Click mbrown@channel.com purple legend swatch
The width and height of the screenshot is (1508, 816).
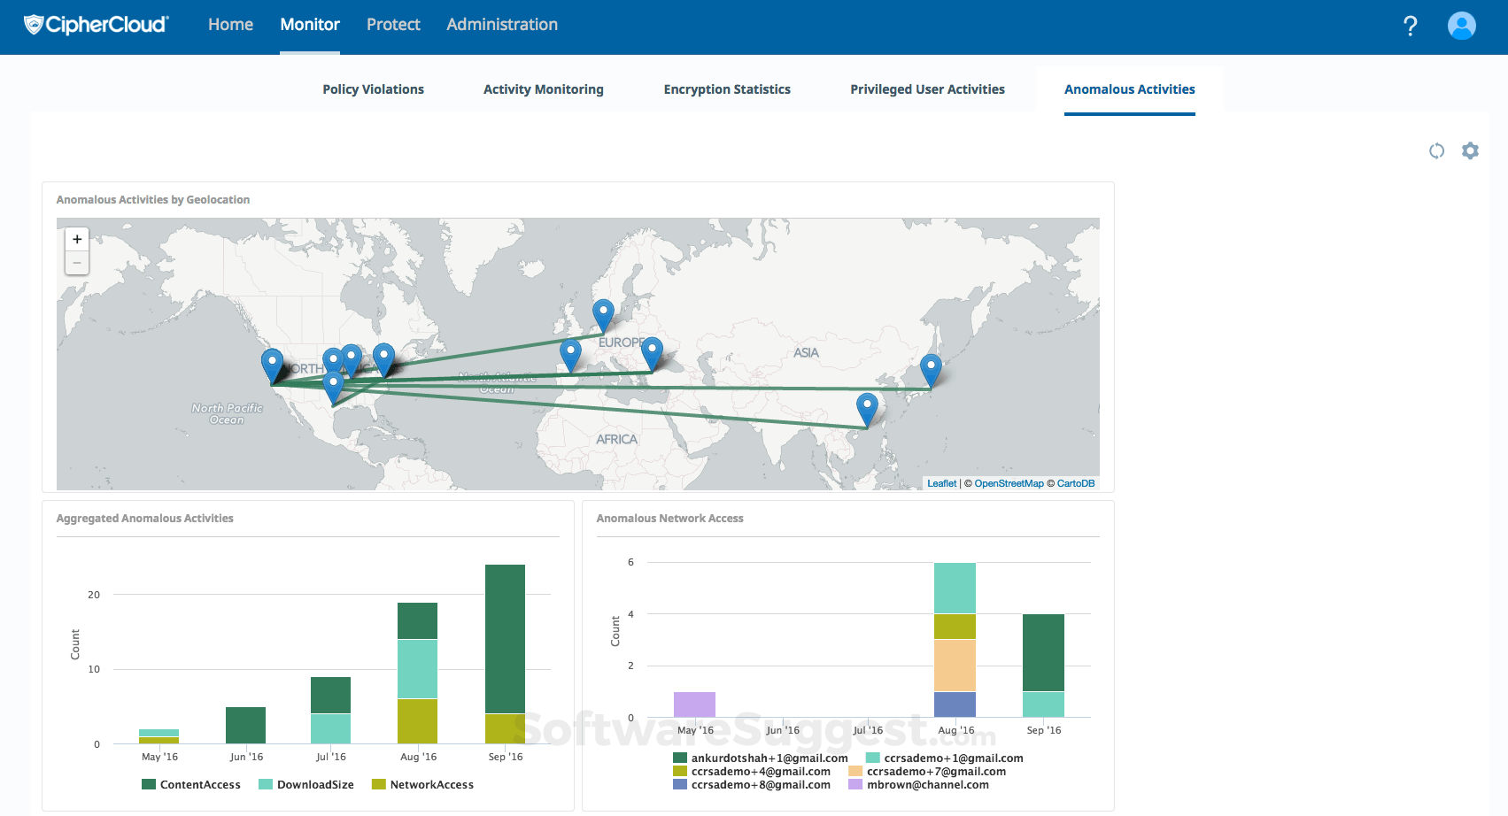tap(855, 785)
